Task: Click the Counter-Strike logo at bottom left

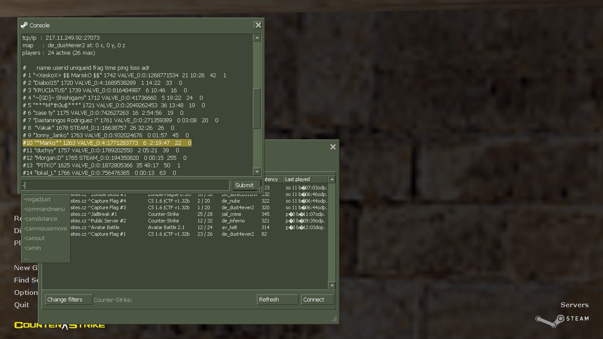Action: [x=60, y=325]
